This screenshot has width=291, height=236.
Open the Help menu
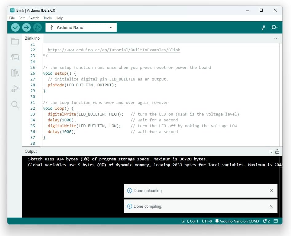coord(59,18)
